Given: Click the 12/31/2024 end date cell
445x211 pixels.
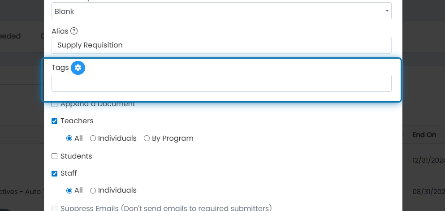Looking at the screenshot, I should click(x=428, y=160).
